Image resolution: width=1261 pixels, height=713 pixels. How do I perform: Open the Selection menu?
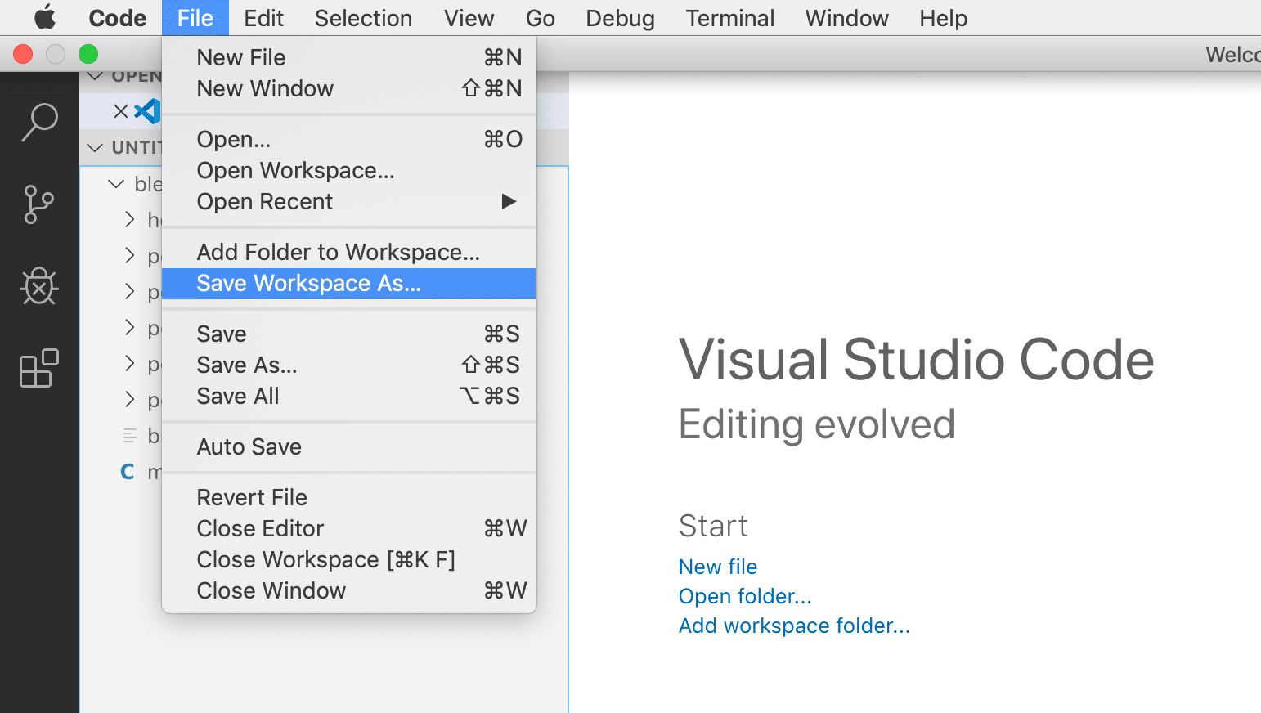click(363, 18)
